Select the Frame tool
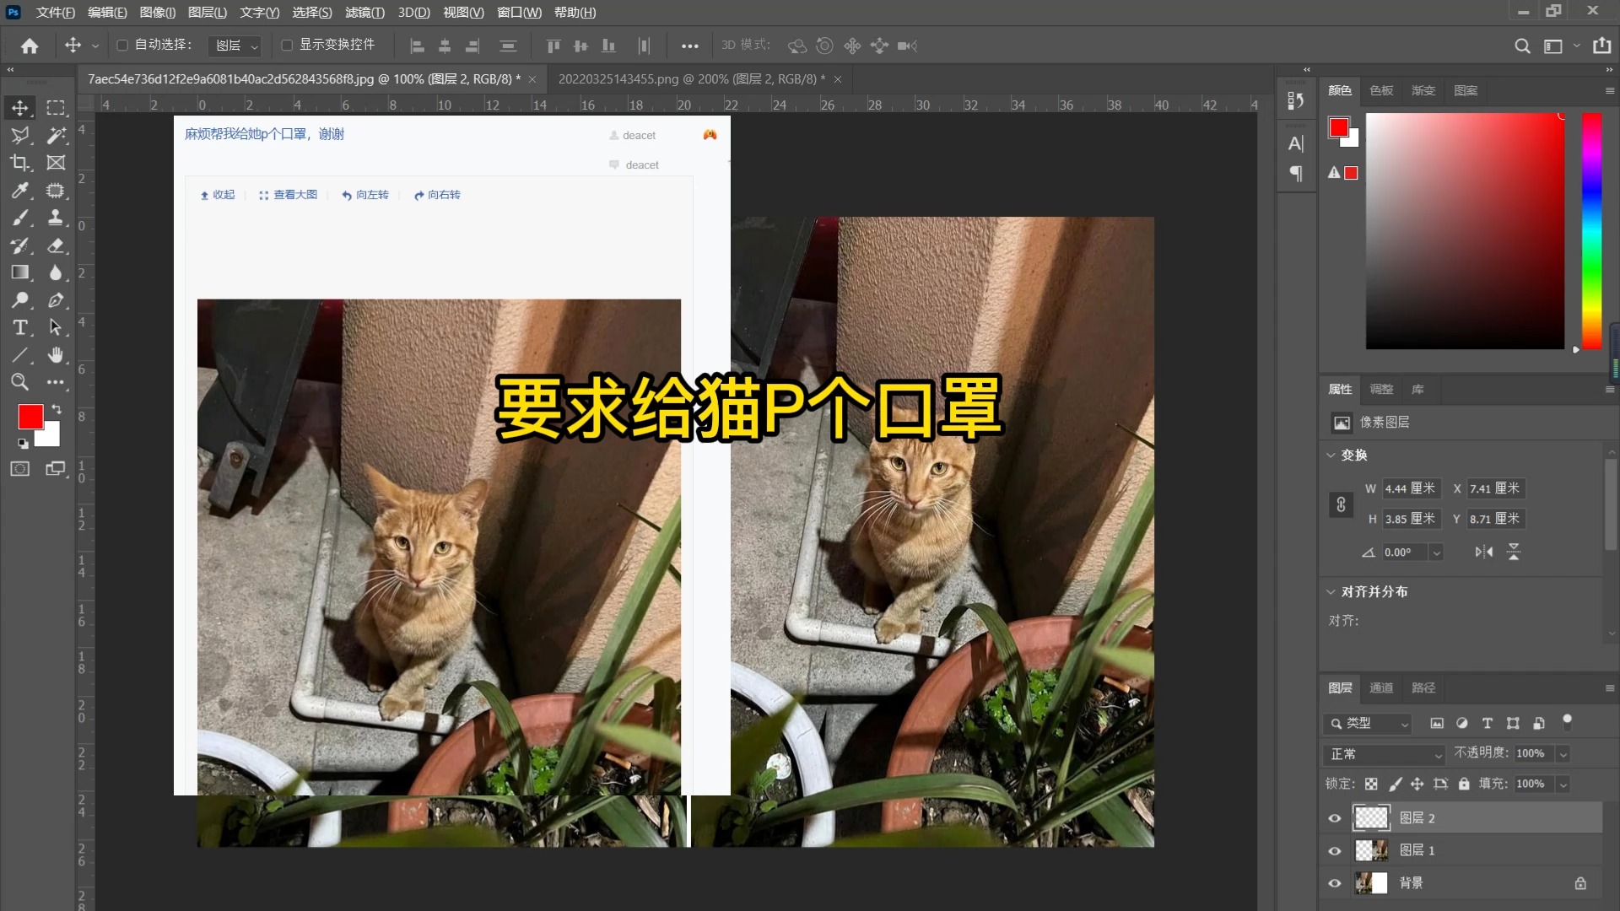 (x=56, y=163)
